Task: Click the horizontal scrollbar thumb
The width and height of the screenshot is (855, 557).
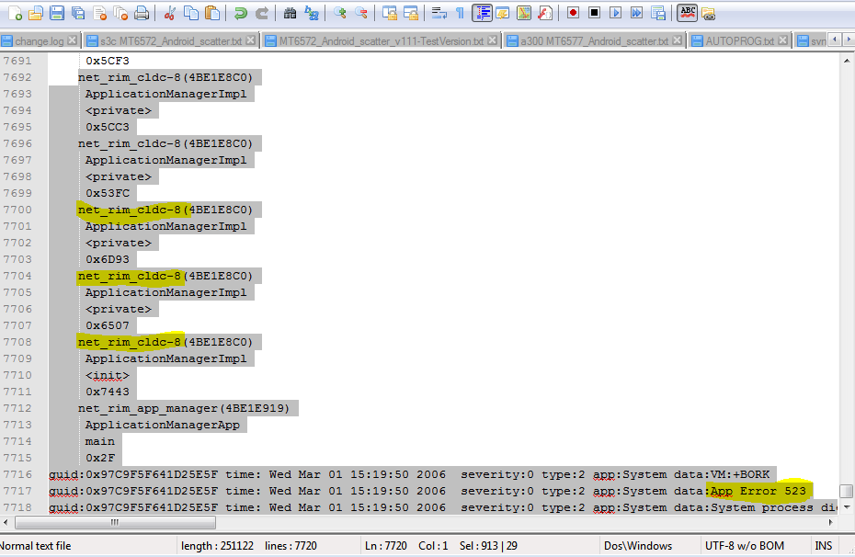Action: point(115,522)
